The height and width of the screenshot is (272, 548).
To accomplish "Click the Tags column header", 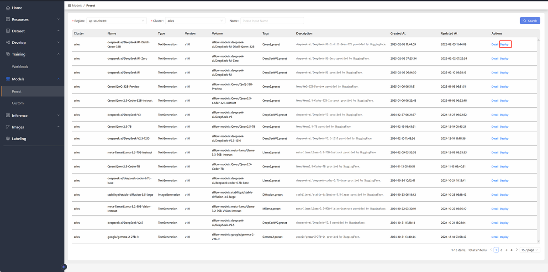I will click(x=266, y=33).
